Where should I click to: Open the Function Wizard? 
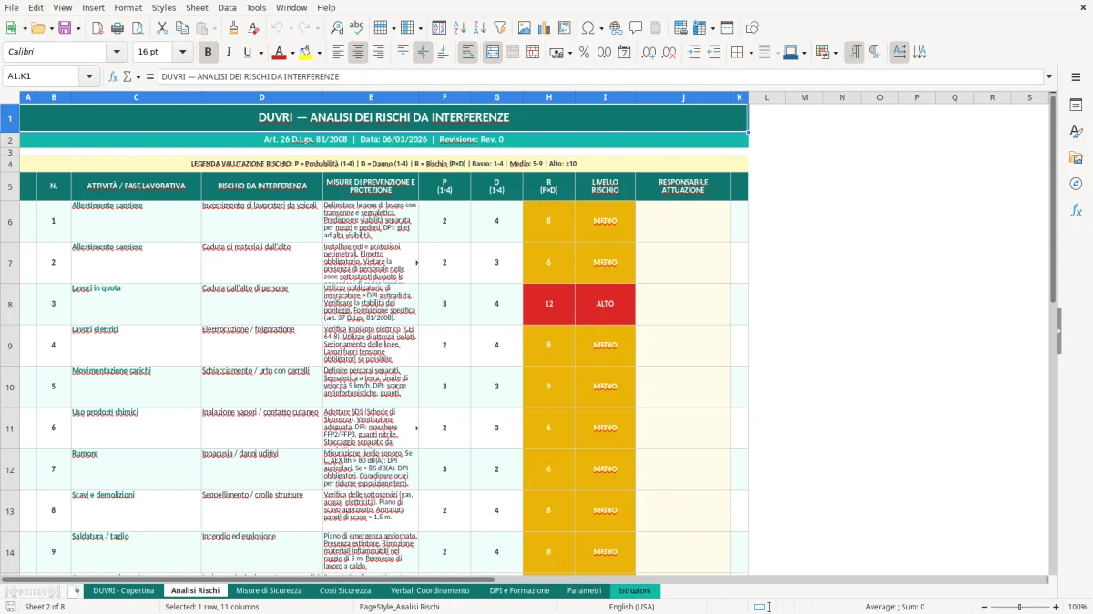pyautogui.click(x=114, y=76)
